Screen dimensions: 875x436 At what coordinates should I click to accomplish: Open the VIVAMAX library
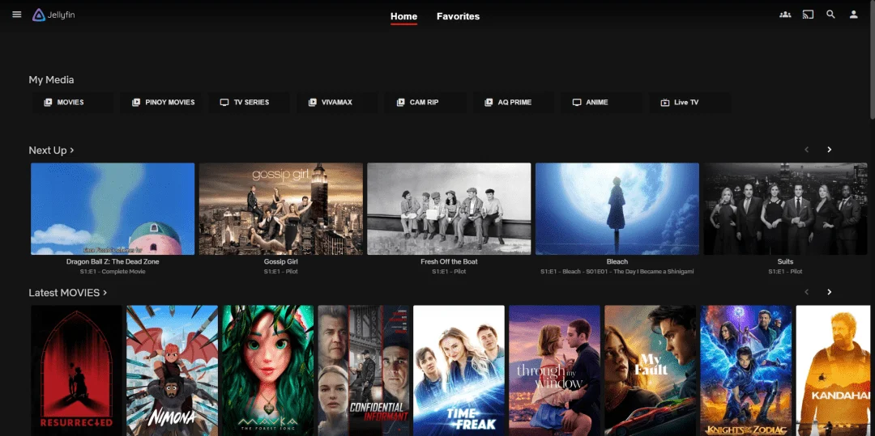(x=337, y=103)
